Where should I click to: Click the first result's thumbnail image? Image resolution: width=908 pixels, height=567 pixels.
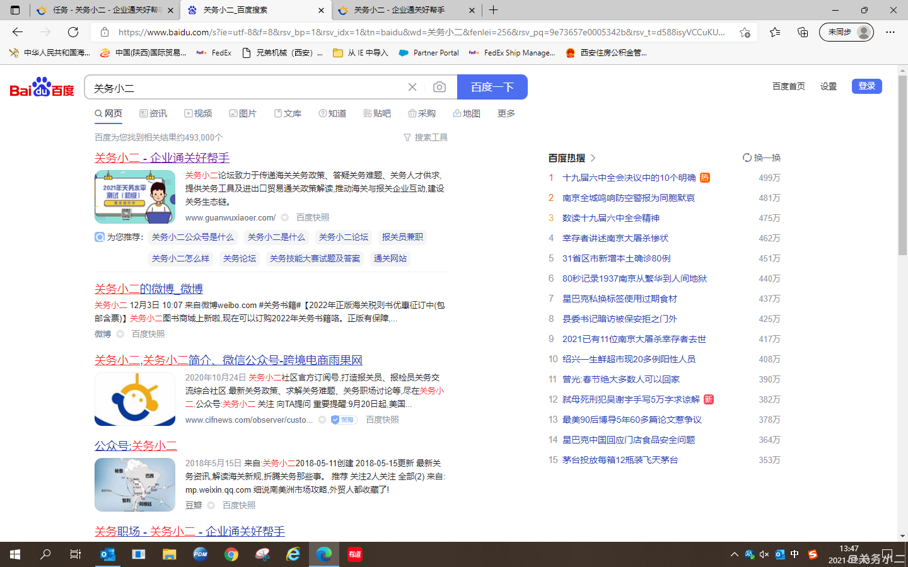click(135, 197)
